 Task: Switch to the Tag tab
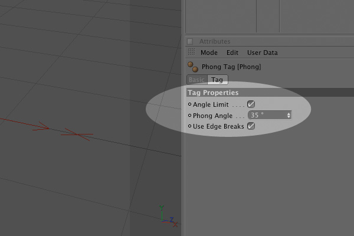click(x=217, y=80)
